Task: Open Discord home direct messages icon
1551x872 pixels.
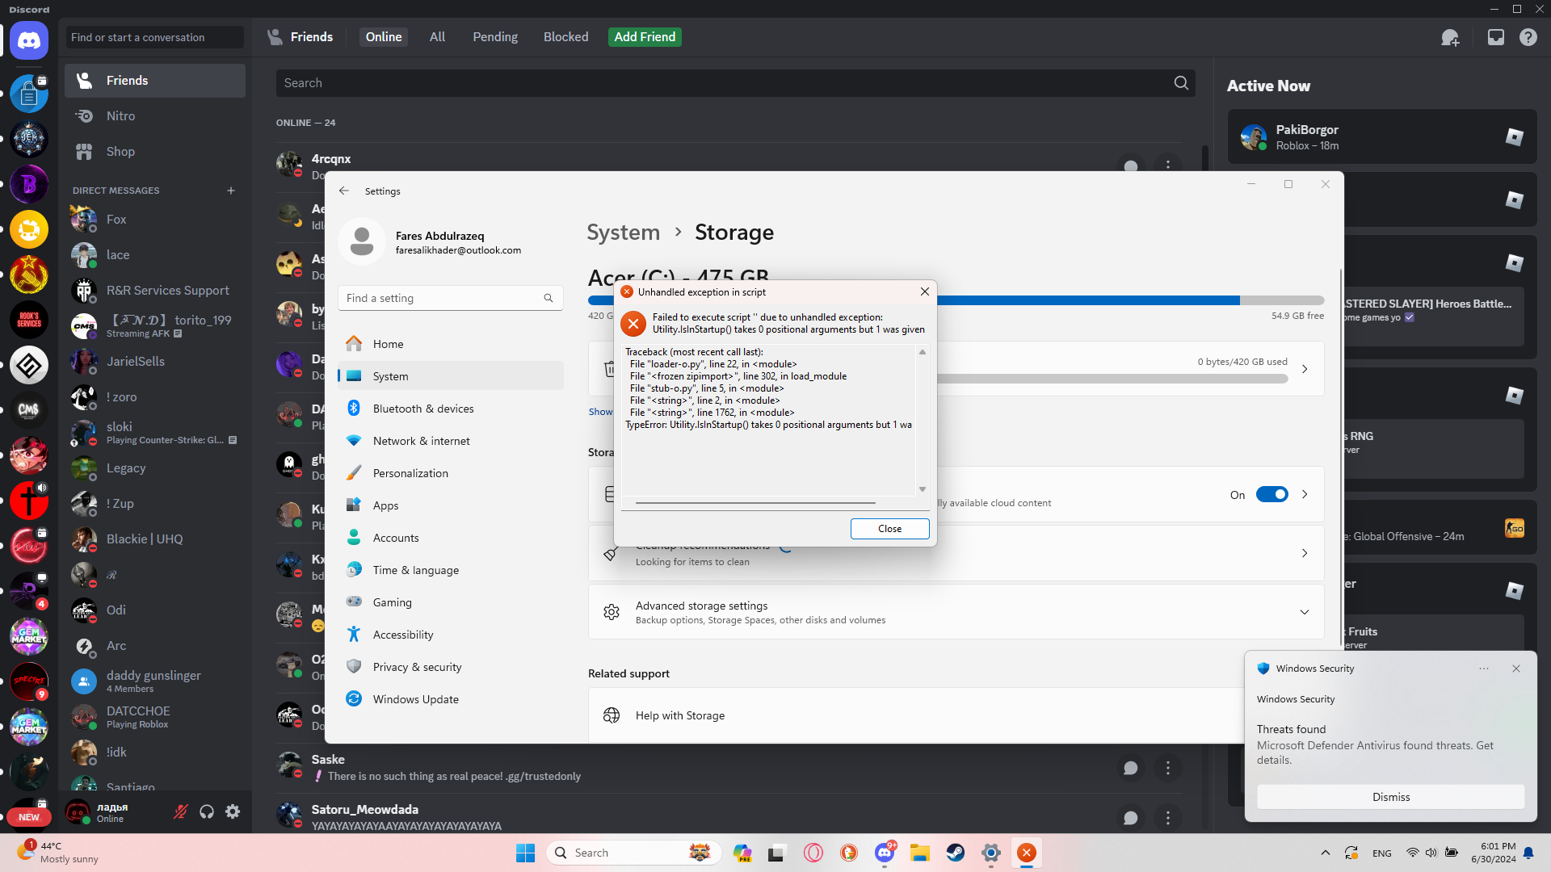Action: (x=29, y=40)
